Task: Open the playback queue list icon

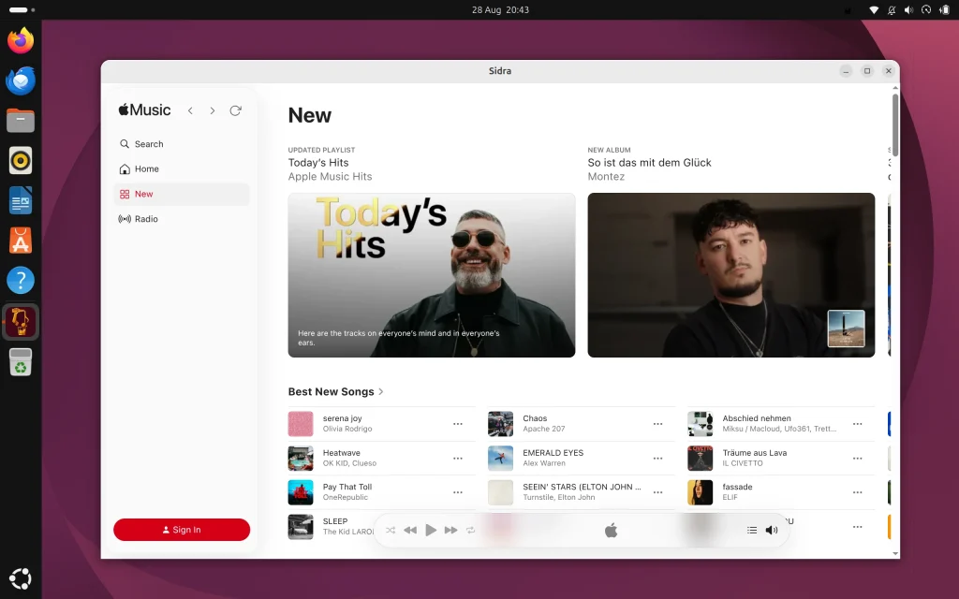Action: click(x=752, y=530)
